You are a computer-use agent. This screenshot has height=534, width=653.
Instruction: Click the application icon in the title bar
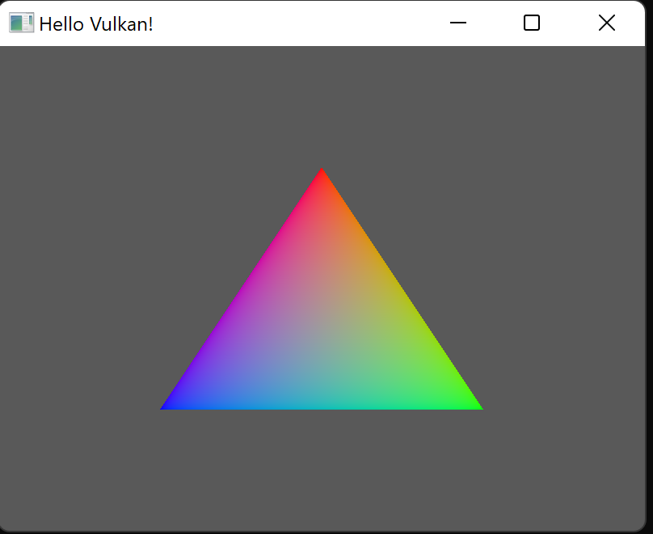(21, 23)
